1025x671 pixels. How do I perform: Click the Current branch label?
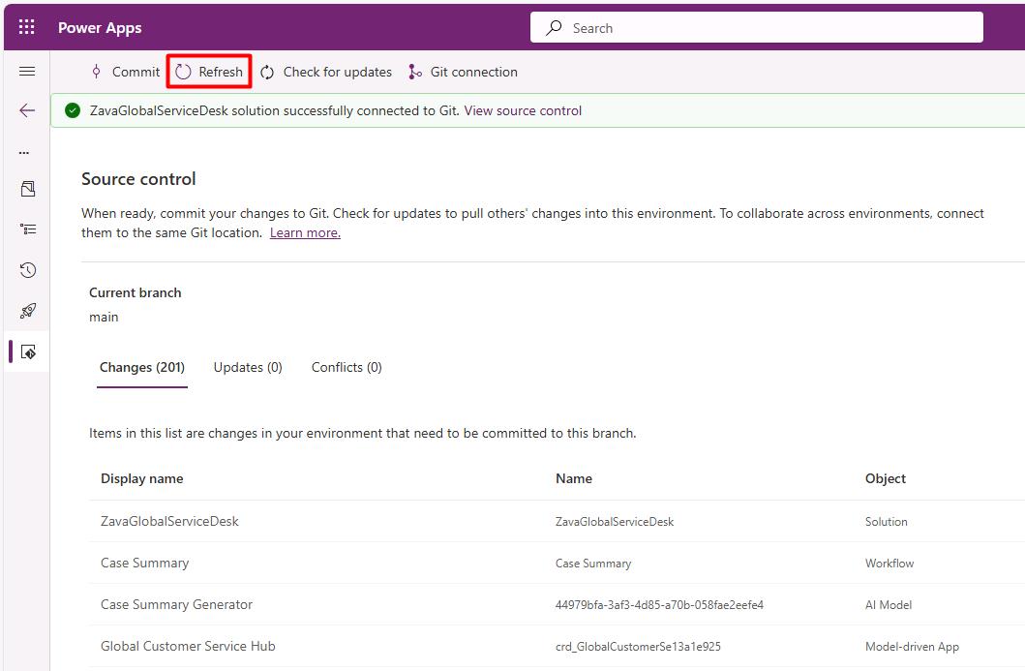point(136,293)
